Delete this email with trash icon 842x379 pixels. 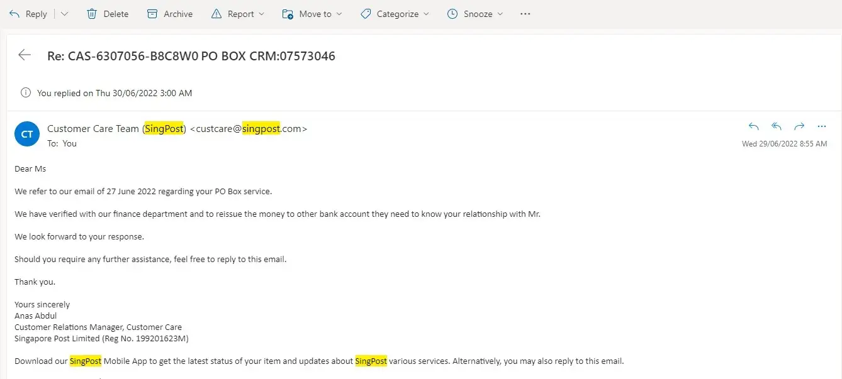[107, 14]
